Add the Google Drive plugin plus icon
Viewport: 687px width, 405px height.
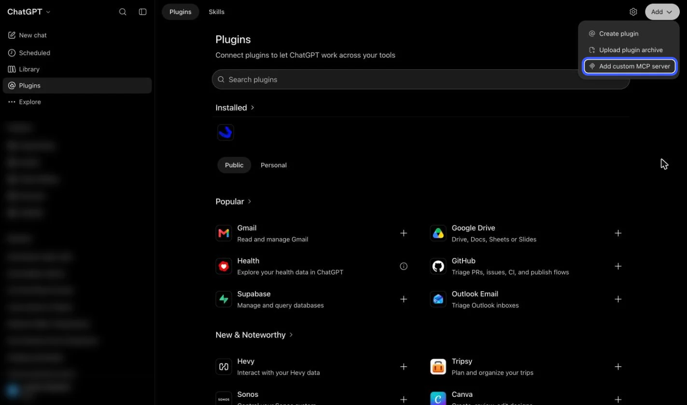[x=618, y=233]
